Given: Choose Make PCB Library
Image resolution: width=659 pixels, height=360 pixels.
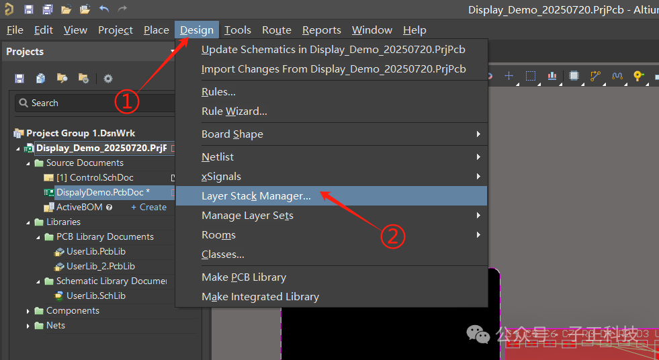Looking at the screenshot, I should click(332, 277).
